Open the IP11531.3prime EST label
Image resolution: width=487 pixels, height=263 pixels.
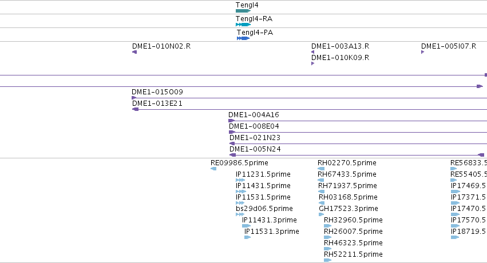272,232
